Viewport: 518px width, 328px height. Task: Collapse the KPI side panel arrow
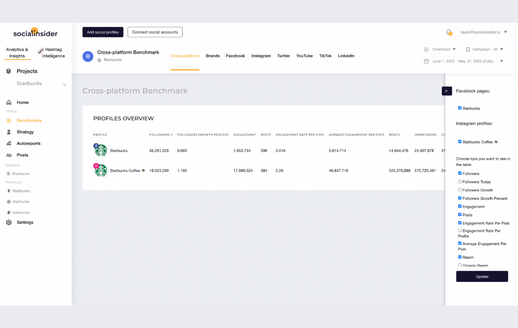tap(446, 91)
